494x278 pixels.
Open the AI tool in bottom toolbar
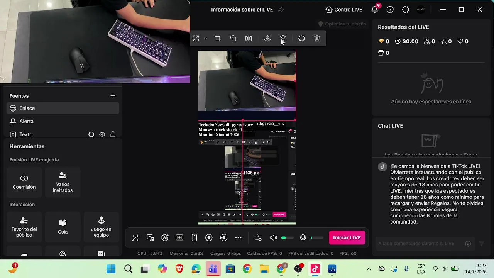[x=165, y=237]
